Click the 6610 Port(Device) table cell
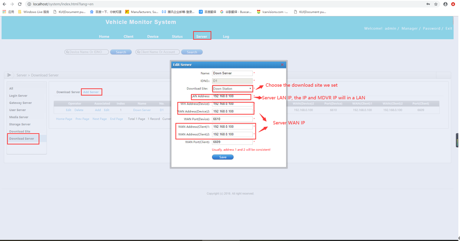The width and height of the screenshot is (460, 241). point(333,110)
